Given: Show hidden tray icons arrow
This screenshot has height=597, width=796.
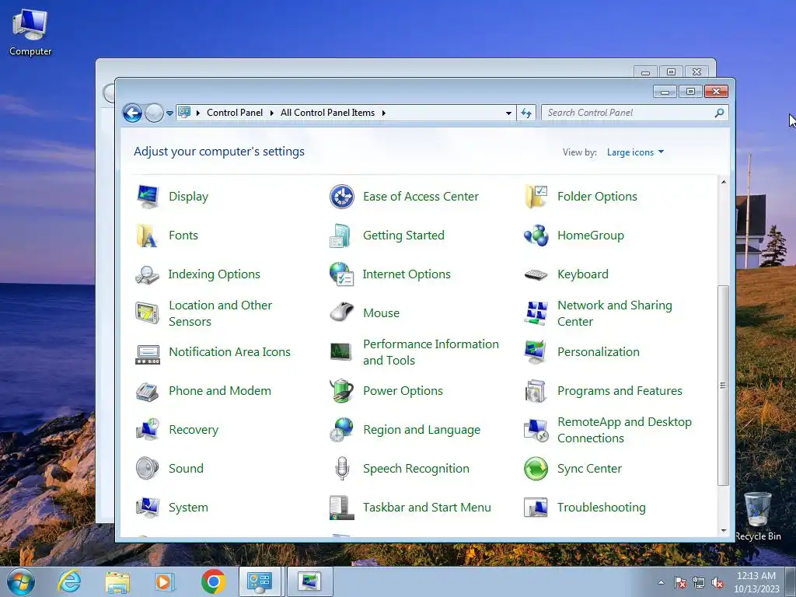Looking at the screenshot, I should pos(661,582).
